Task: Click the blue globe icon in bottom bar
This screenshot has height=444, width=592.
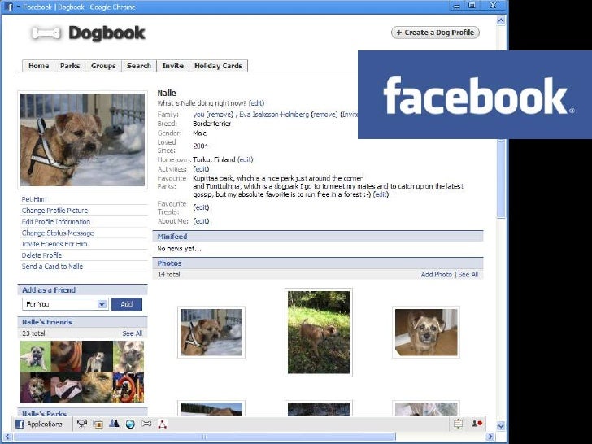Action: click(x=130, y=424)
